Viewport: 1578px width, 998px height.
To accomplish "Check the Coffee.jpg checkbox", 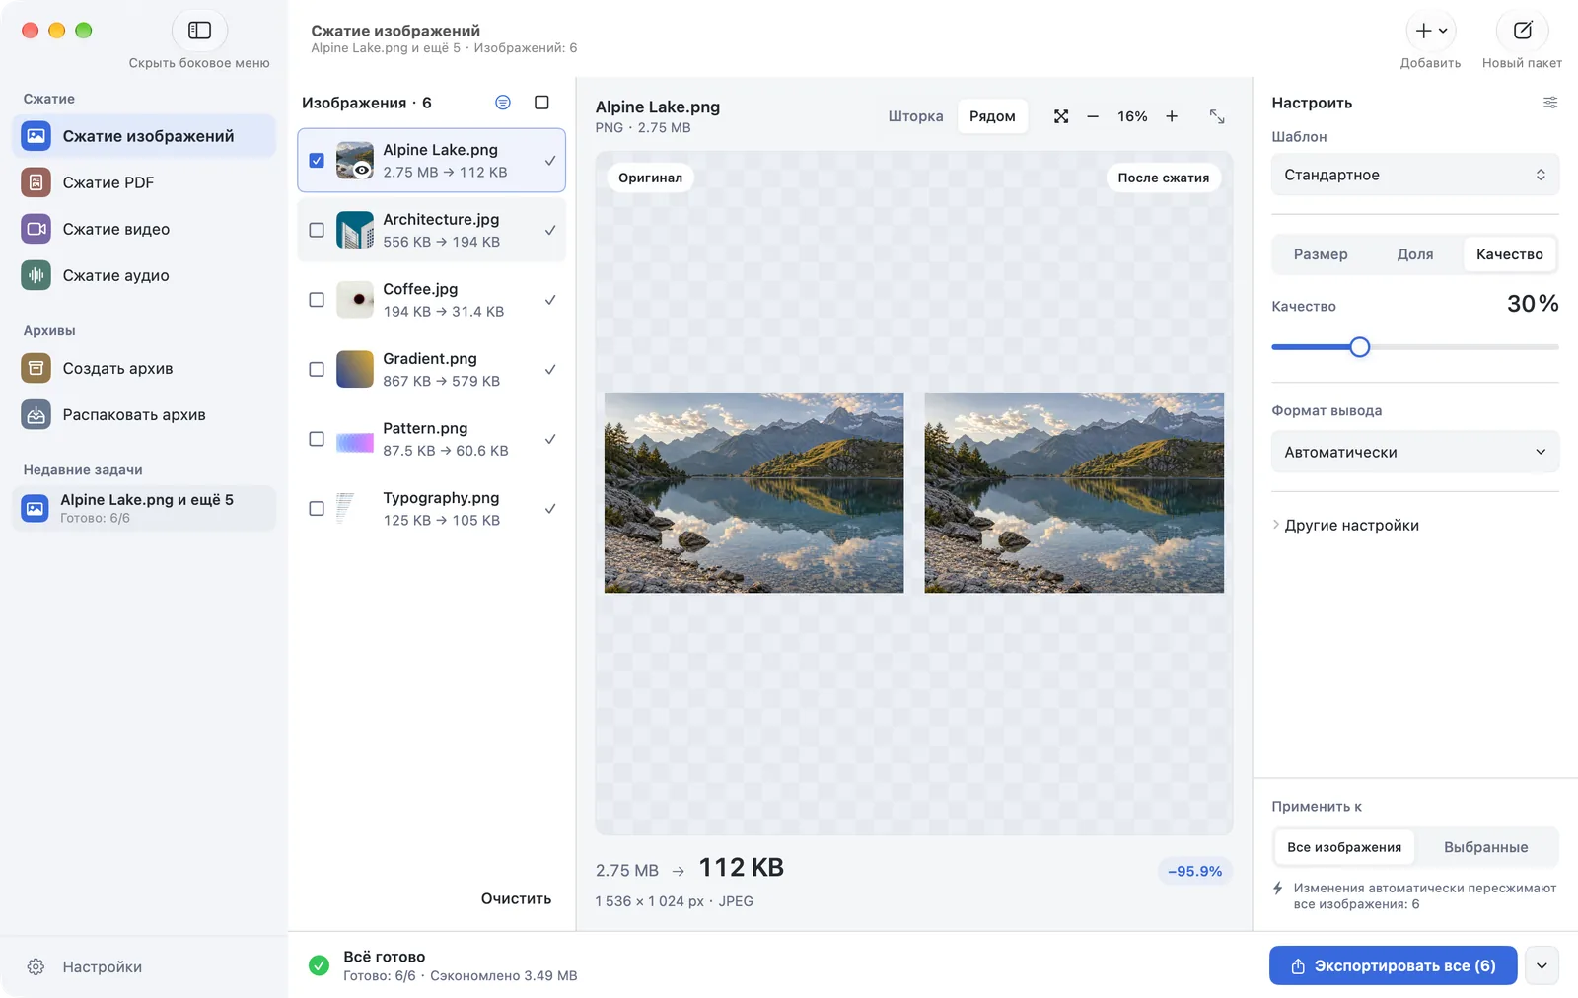I will click(317, 300).
